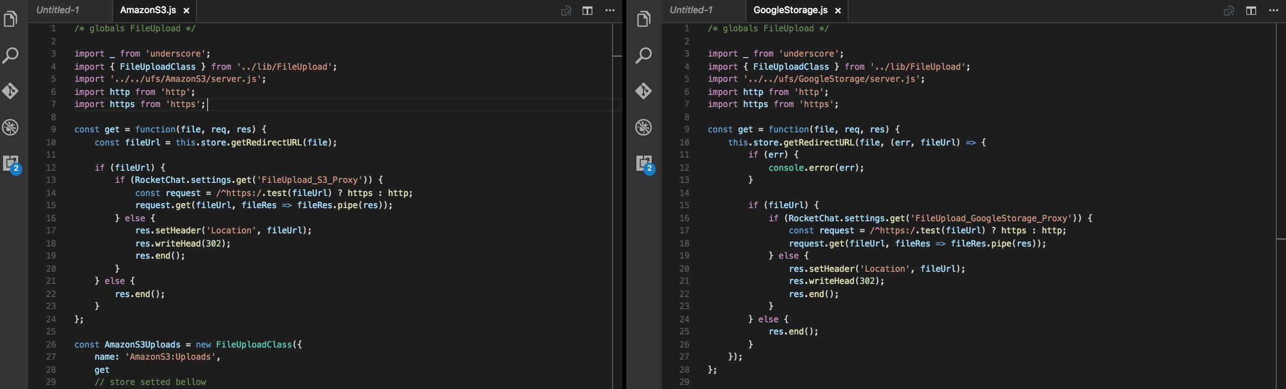Open Search in the left window's activity bar
Image resolution: width=1286 pixels, height=389 pixels.
click(x=11, y=56)
